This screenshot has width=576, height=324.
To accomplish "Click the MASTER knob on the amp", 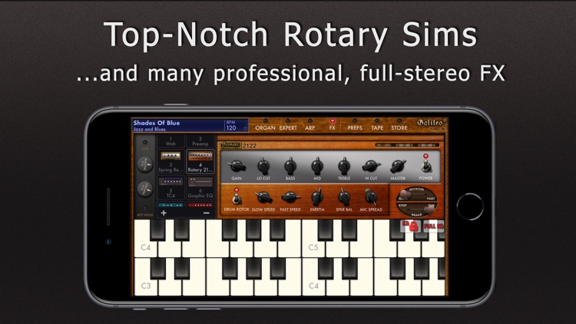I will pyautogui.click(x=398, y=167).
